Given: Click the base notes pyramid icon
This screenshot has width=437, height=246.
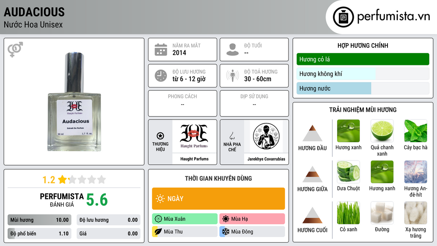Looking at the screenshot, I should [312, 215].
